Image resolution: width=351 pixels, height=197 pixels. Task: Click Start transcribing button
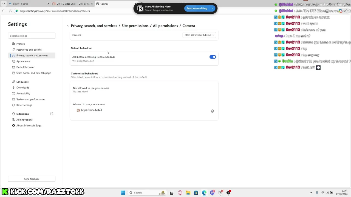[x=197, y=8]
